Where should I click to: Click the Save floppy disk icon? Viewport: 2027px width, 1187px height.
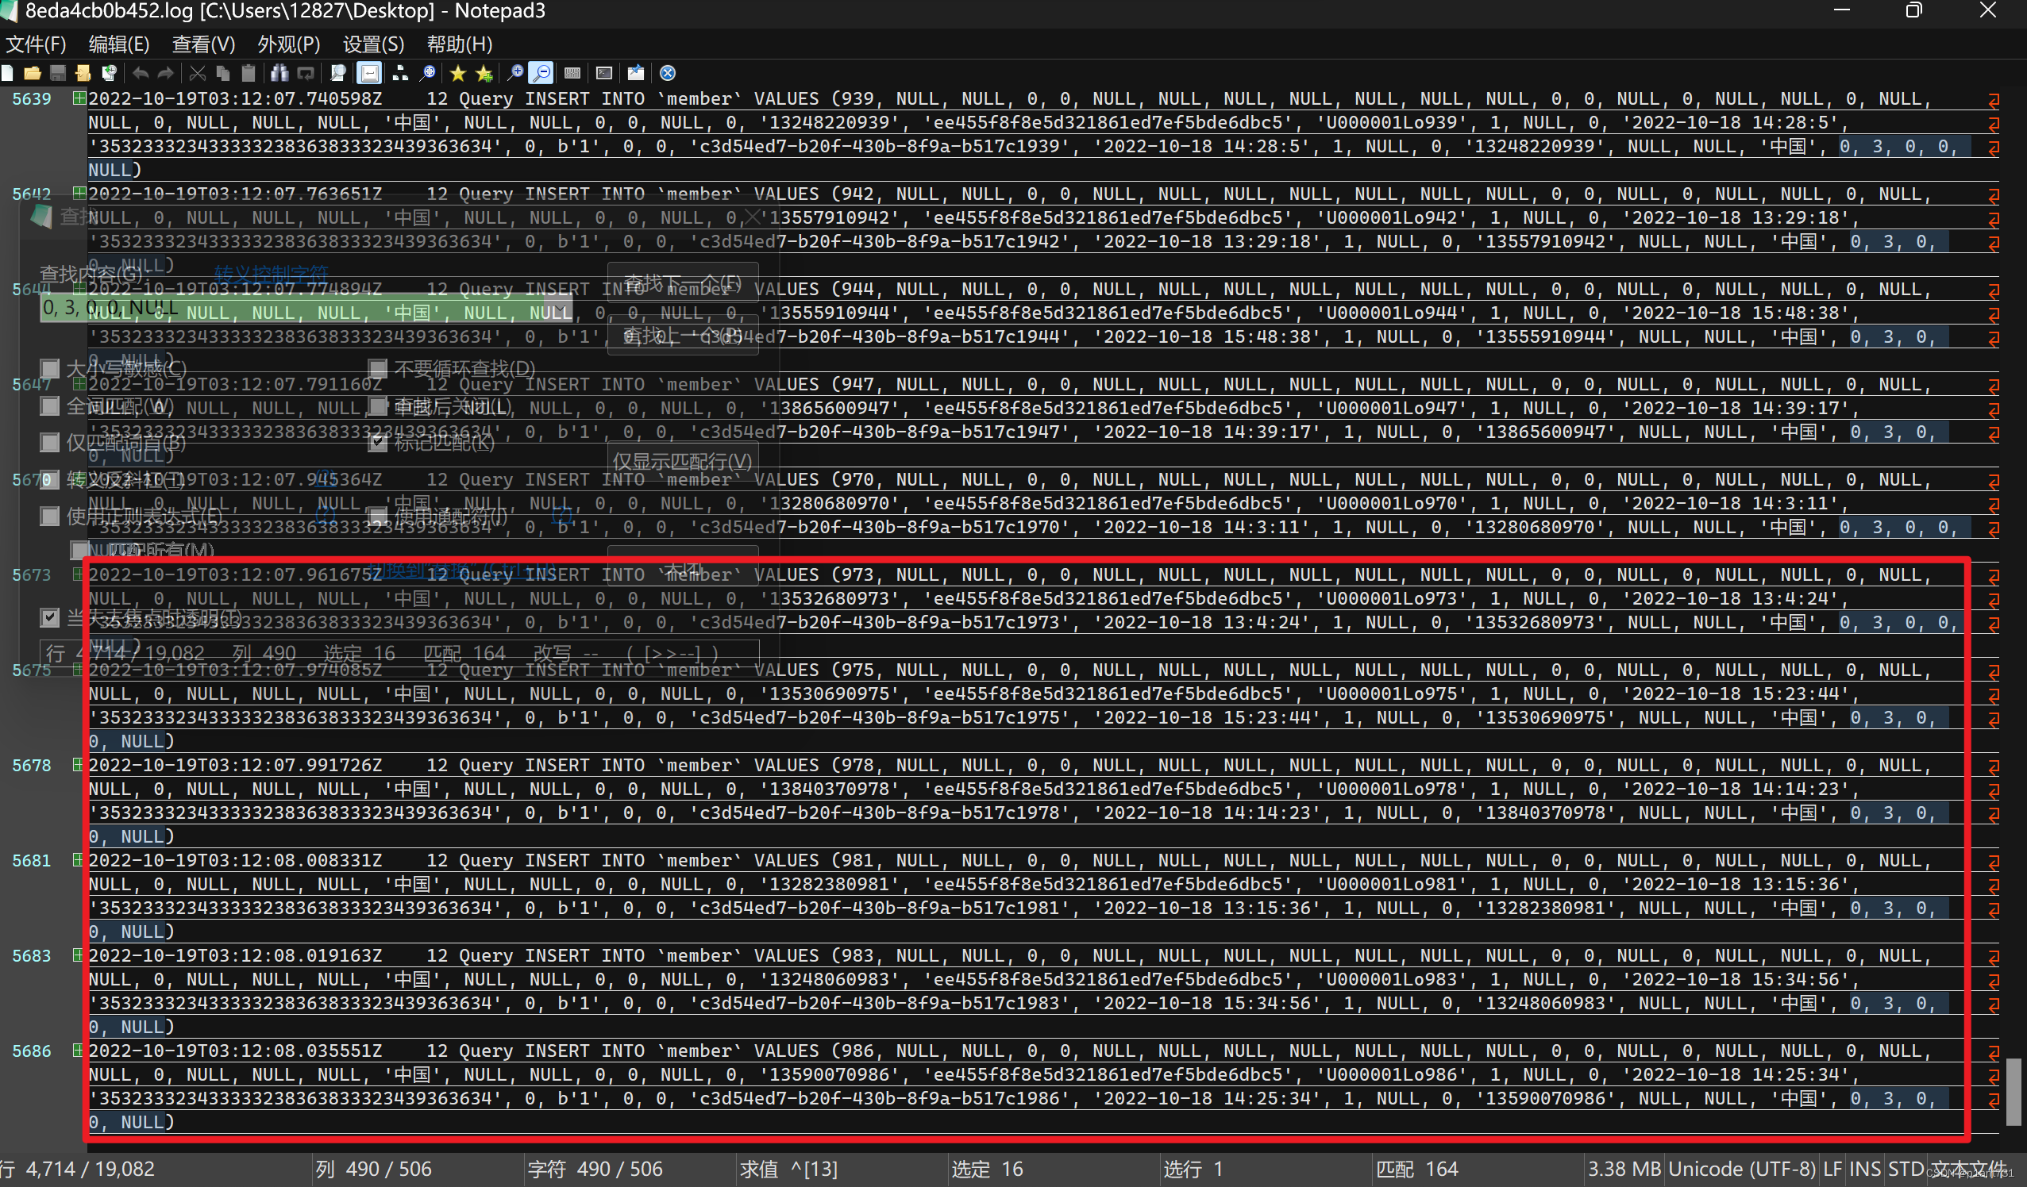[x=58, y=73]
